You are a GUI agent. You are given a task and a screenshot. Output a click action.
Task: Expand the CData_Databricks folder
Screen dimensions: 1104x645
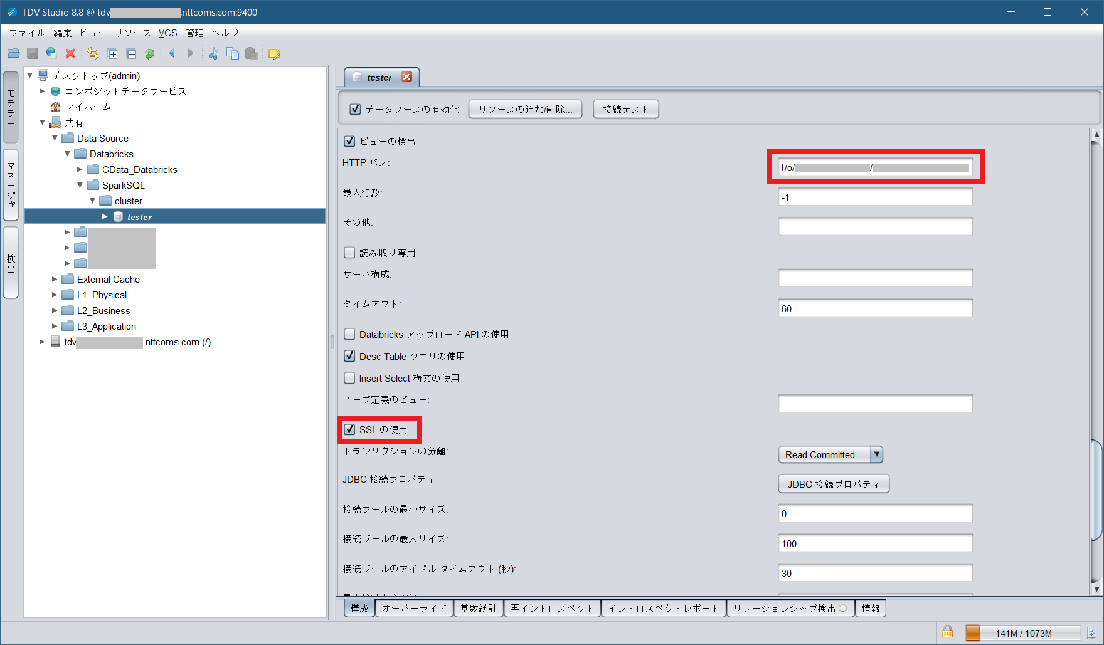pyautogui.click(x=80, y=169)
